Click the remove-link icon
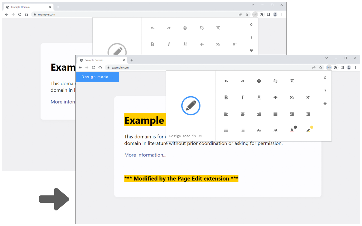Screen dimensions: 362x226 275,81
